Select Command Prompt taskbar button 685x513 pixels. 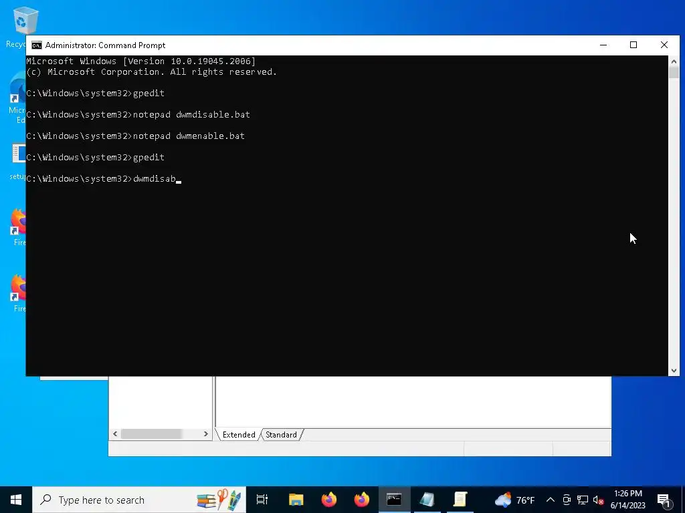click(x=394, y=500)
